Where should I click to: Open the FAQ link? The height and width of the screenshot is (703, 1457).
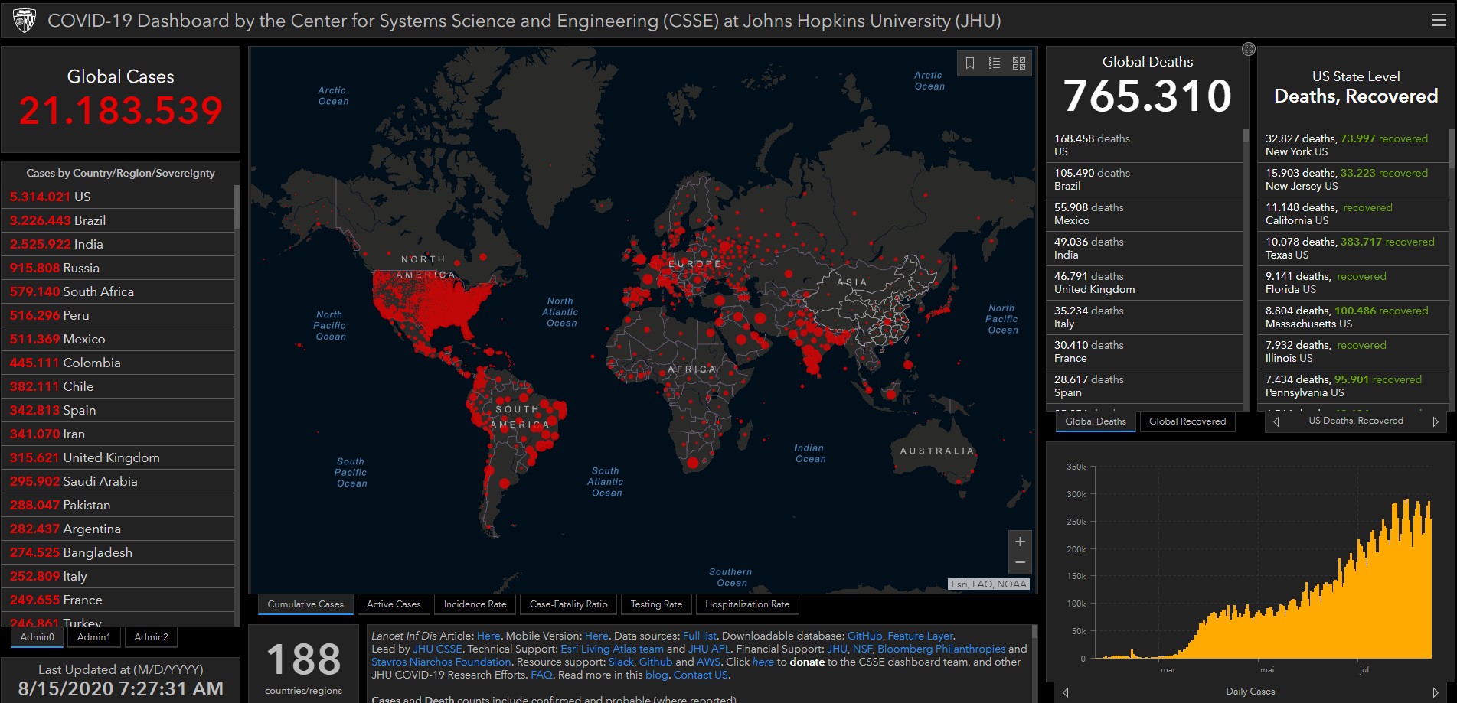(541, 675)
